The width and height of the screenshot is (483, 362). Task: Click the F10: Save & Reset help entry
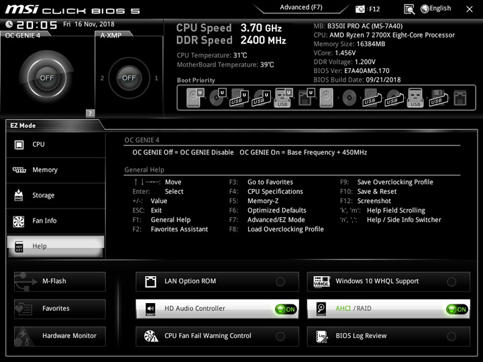[368, 192]
